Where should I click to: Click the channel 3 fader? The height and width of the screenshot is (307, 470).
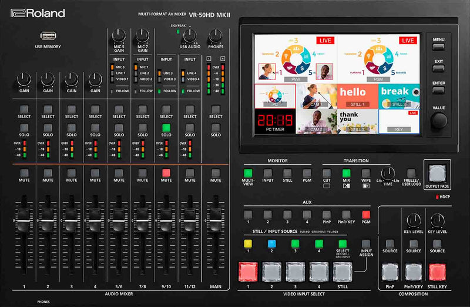tap(71, 221)
